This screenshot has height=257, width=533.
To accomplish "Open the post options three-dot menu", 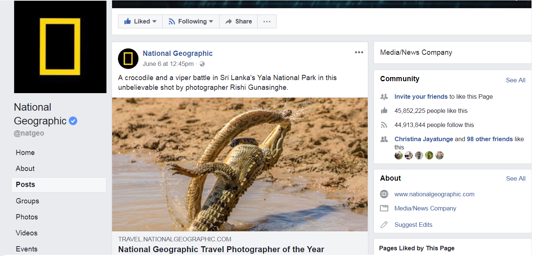I will (359, 53).
